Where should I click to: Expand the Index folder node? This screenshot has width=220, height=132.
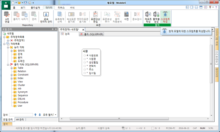(x=12, y=79)
